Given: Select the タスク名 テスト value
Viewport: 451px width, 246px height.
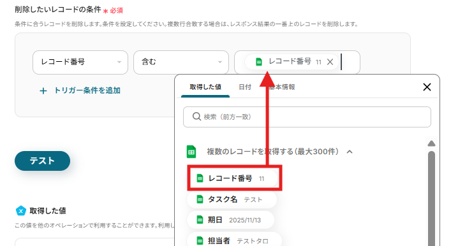Looking at the screenshot, I should pyautogui.click(x=232, y=199).
